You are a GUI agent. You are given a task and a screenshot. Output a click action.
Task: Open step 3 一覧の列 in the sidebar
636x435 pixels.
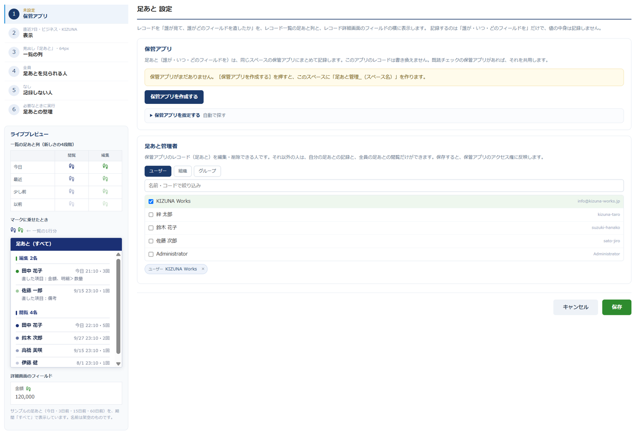tap(66, 52)
